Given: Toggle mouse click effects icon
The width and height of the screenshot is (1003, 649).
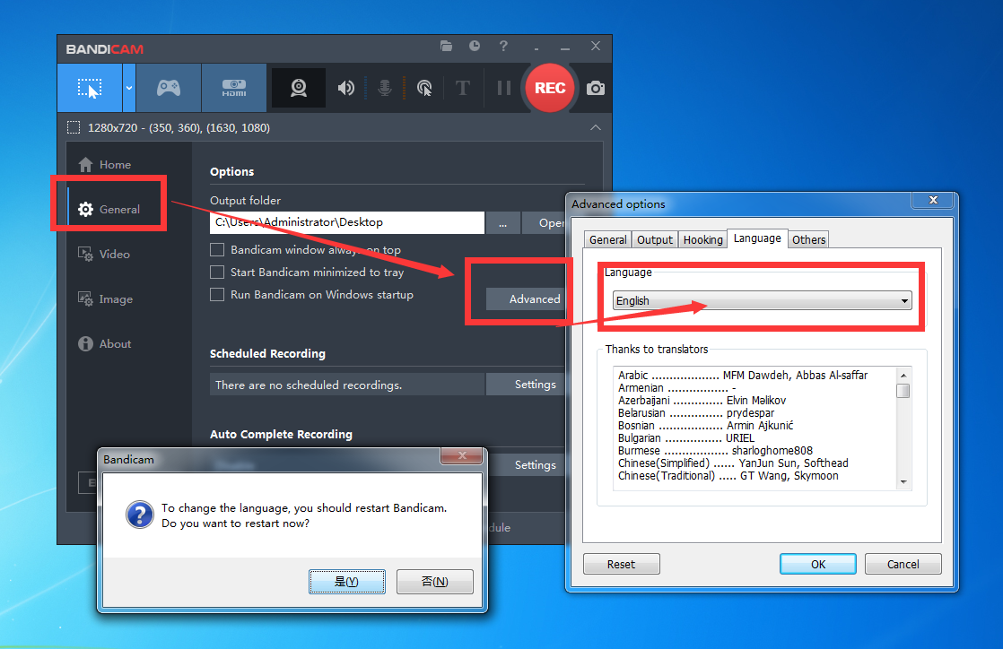Looking at the screenshot, I should (424, 88).
